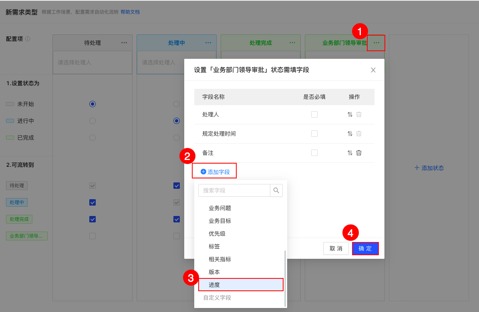Click sort arrows icon for 规定处理时间 row
The width and height of the screenshot is (479, 312).
coord(350,134)
